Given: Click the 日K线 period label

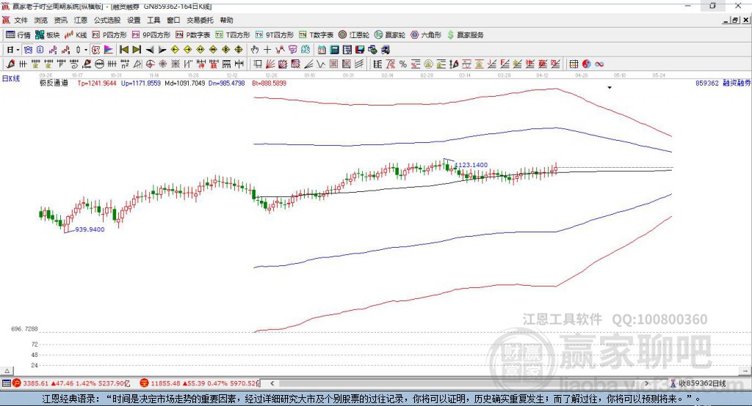Looking at the screenshot, I should click(11, 78).
